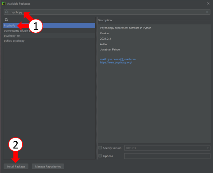The width and height of the screenshot is (213, 173).
Task: Focus the package search field
Action: tap(107, 12)
